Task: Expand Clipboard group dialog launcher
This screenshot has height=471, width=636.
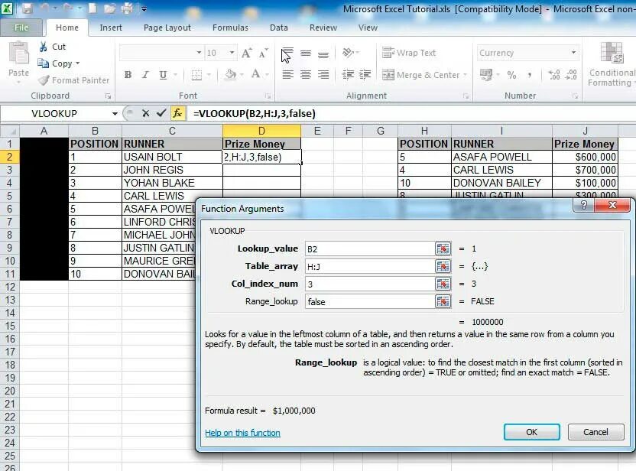Action: coord(108,96)
